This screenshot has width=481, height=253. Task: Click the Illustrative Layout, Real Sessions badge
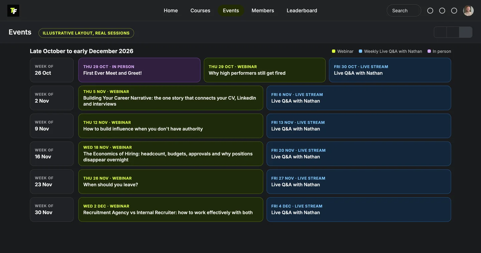86,33
